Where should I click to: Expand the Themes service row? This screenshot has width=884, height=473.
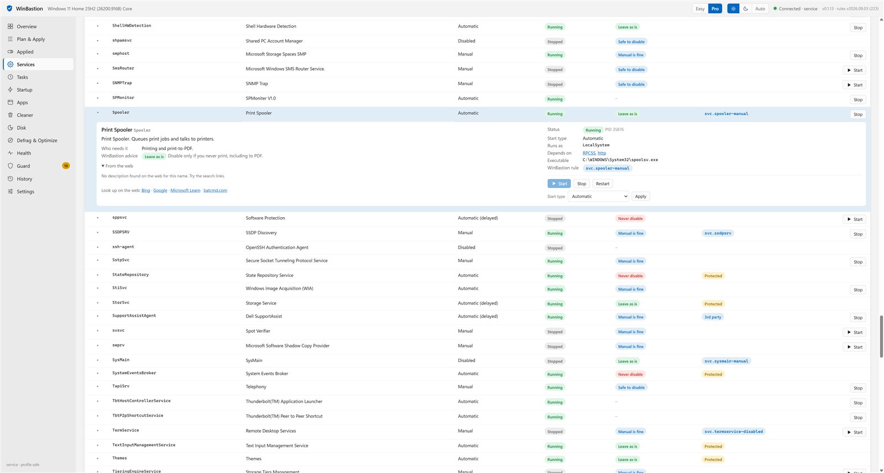click(98, 459)
